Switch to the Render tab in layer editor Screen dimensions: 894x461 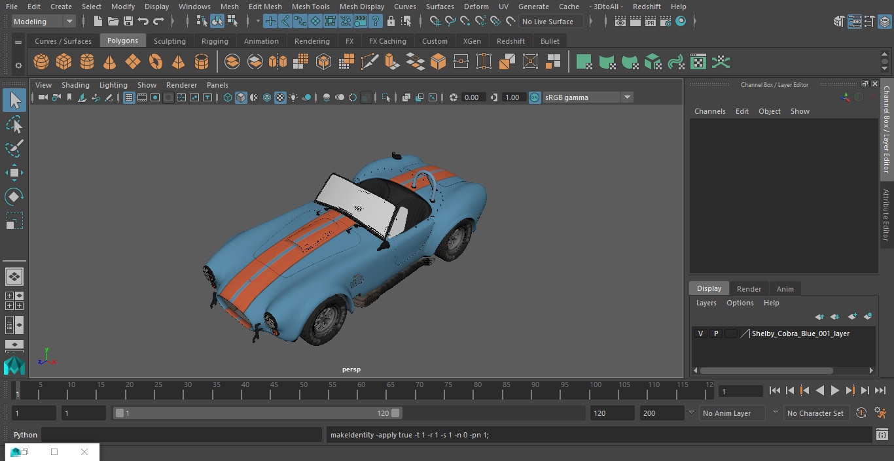[749, 289]
